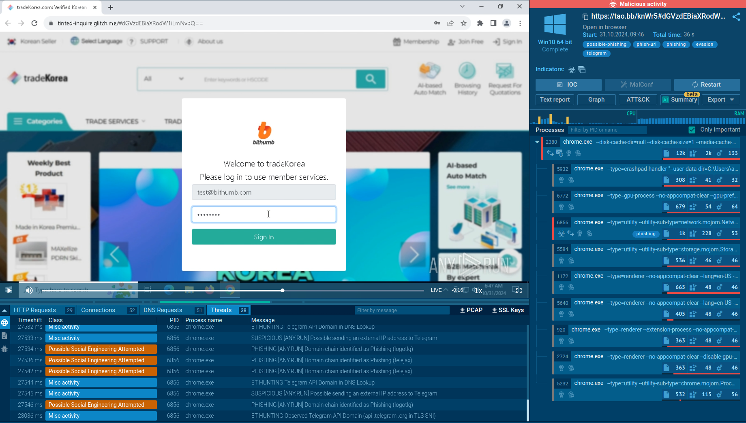This screenshot has width=746, height=423.
Task: Open the ATT&CK matrix button
Action: 637,100
